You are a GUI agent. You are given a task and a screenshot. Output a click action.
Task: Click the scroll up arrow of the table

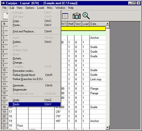pos(108,23)
